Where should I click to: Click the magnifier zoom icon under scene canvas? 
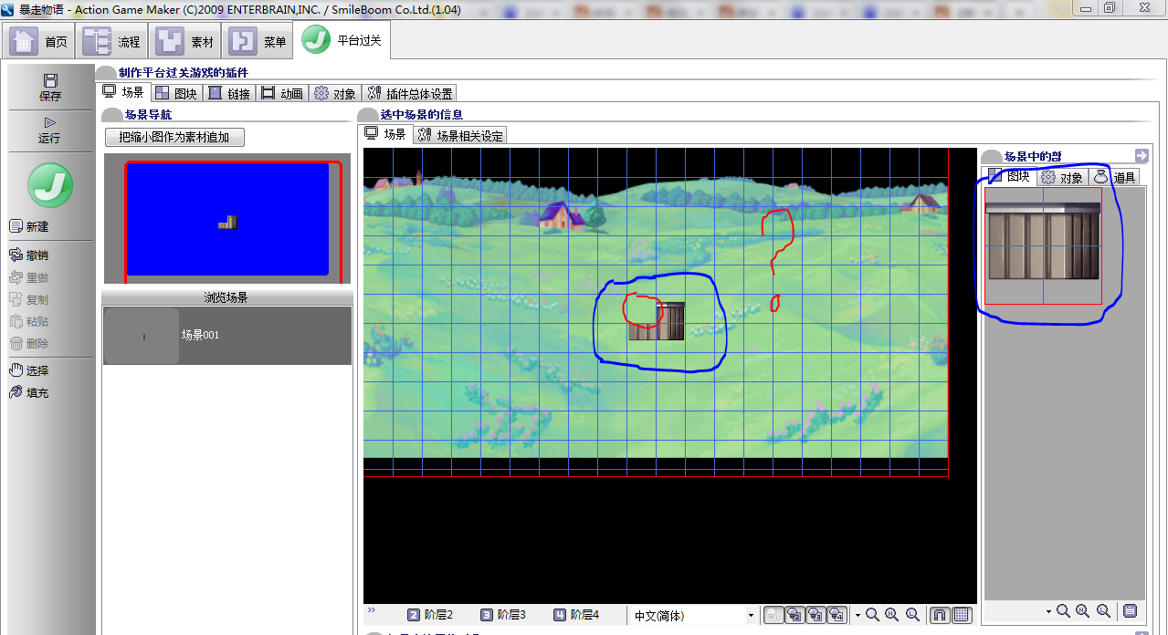pos(873,615)
